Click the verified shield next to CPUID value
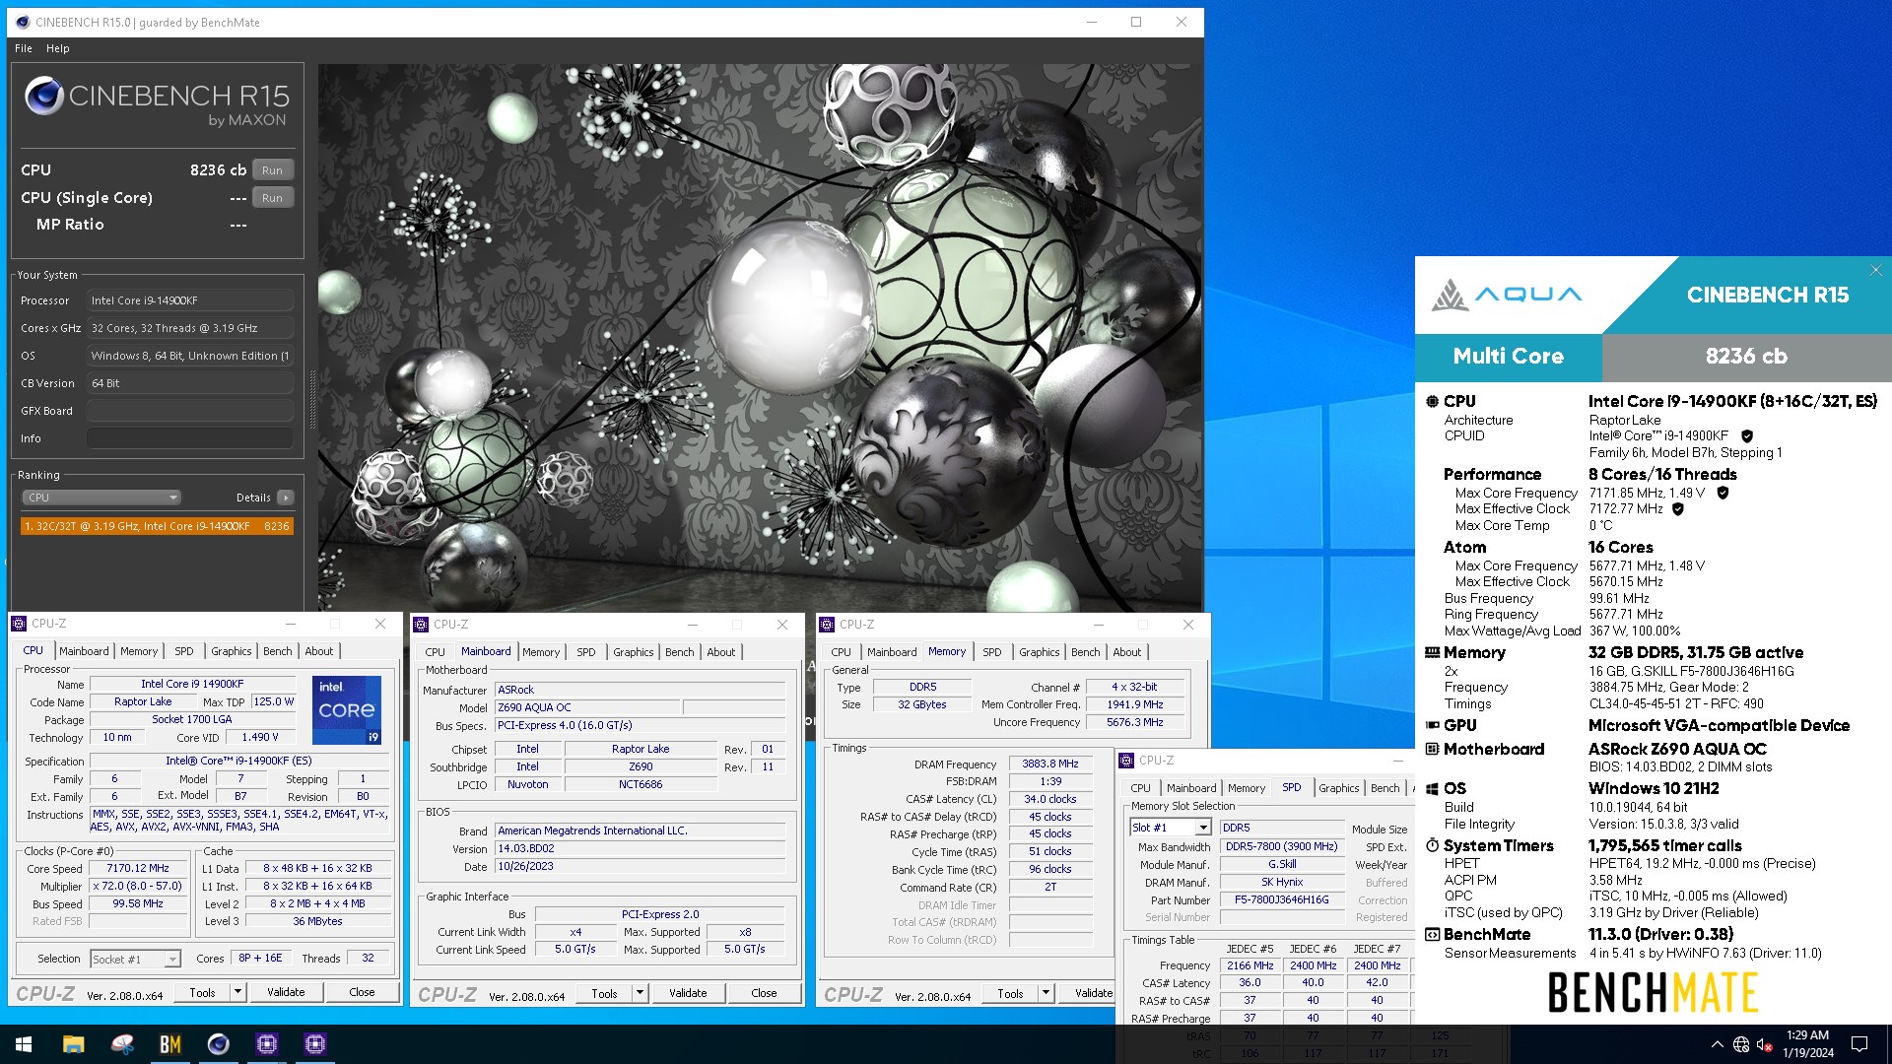The image size is (1892, 1064). point(1747,436)
